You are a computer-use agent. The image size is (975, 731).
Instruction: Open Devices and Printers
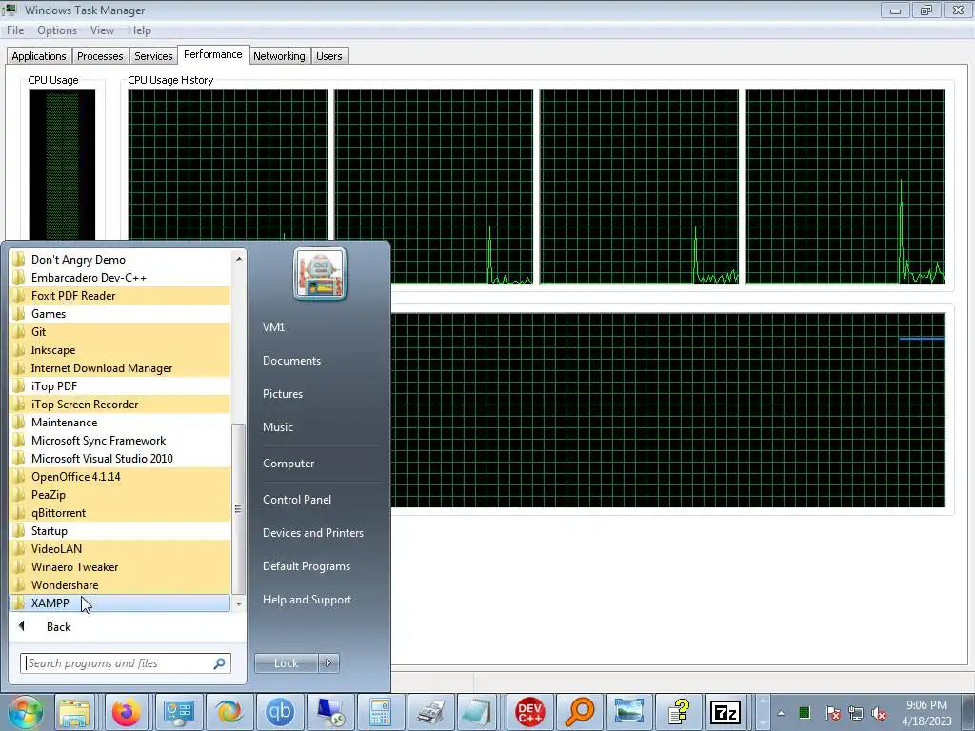pyautogui.click(x=312, y=533)
